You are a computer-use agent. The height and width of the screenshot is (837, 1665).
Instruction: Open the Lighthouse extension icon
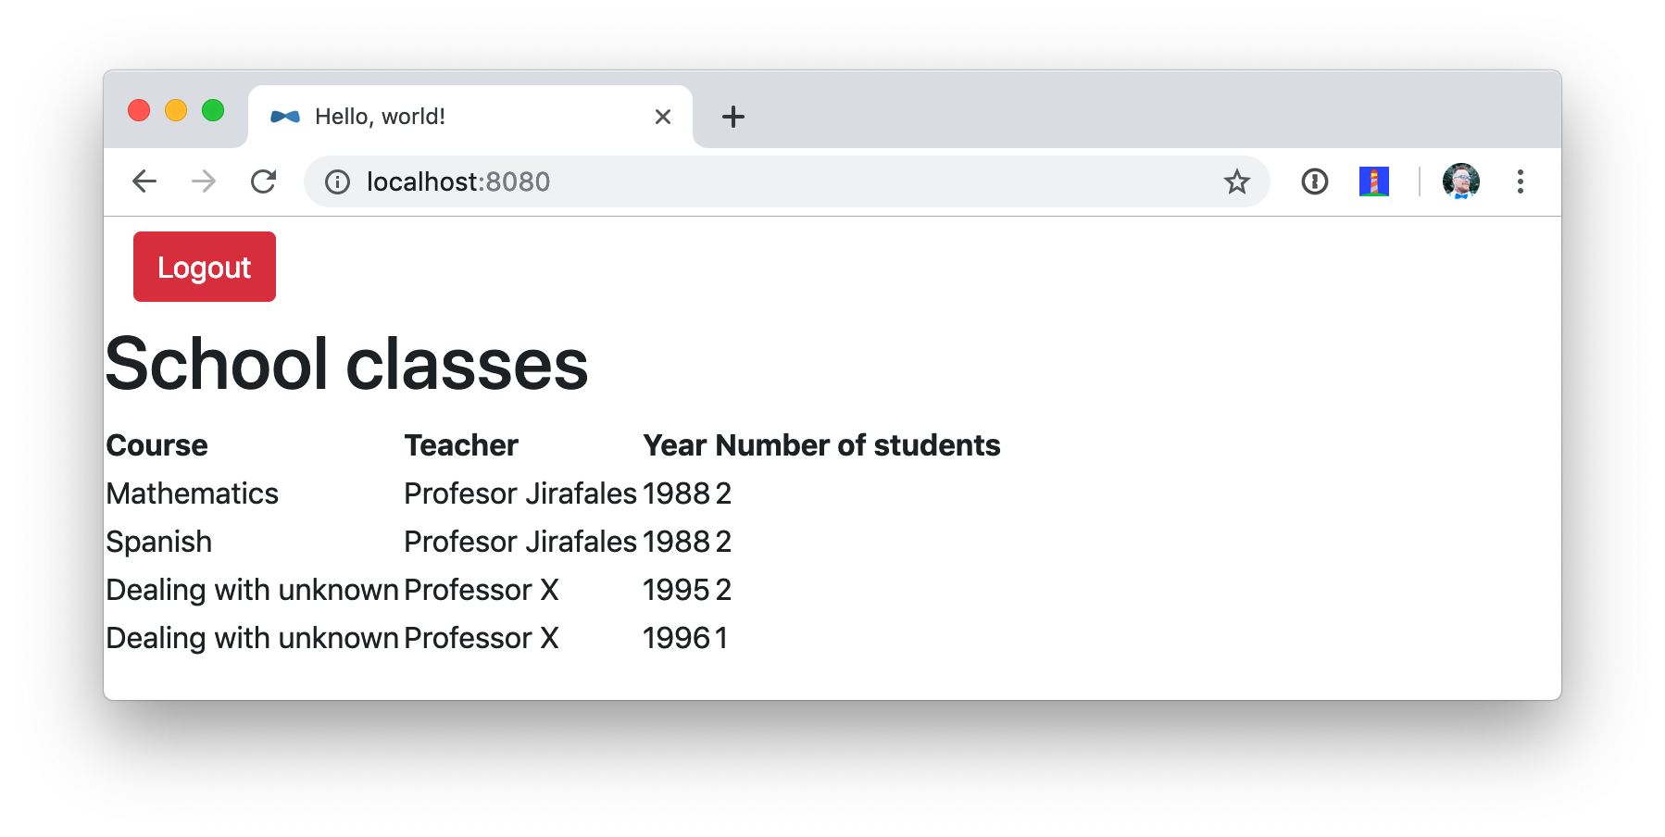[x=1373, y=181]
